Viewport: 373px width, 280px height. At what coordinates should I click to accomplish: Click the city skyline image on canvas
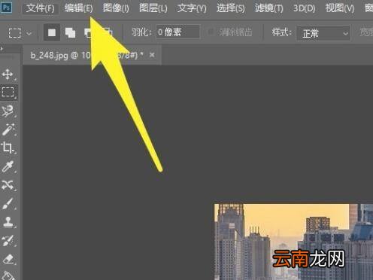(x=293, y=242)
